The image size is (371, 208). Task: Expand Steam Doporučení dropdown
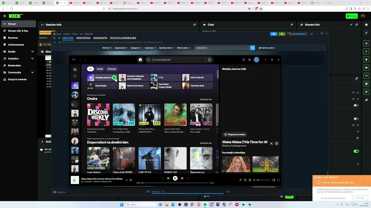[121, 48]
